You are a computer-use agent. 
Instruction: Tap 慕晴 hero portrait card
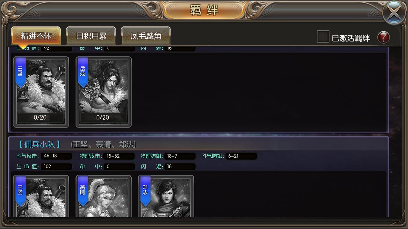coord(104,196)
